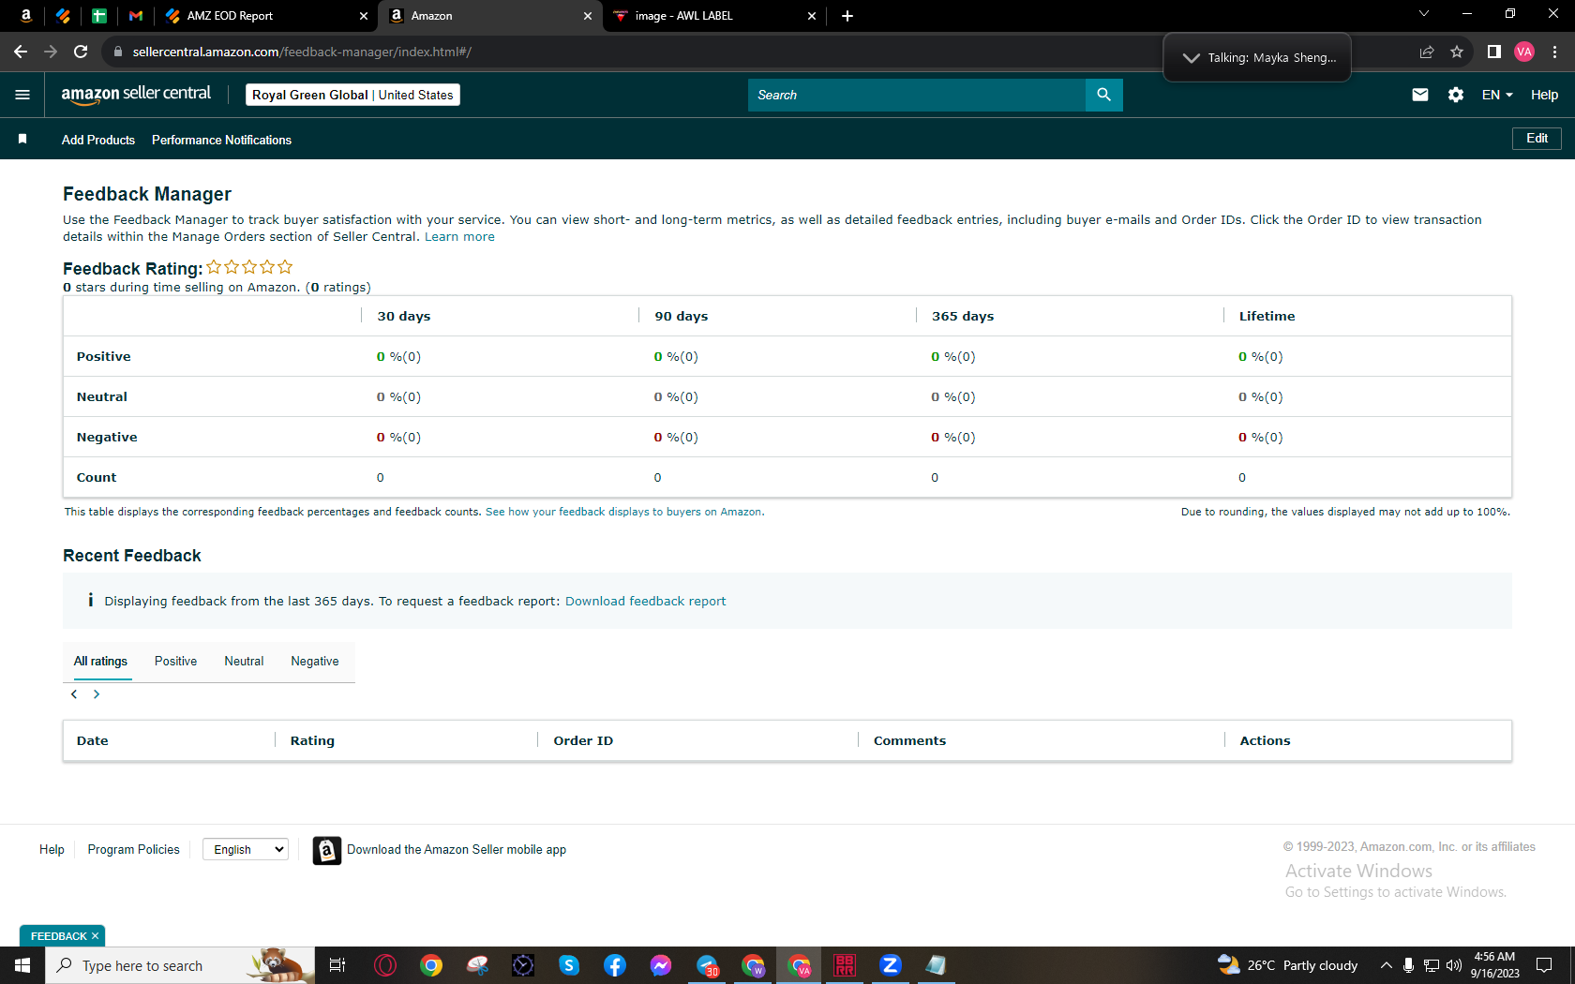This screenshot has width=1575, height=984.
Task: Open Facebook from taskbar
Action: [615, 965]
